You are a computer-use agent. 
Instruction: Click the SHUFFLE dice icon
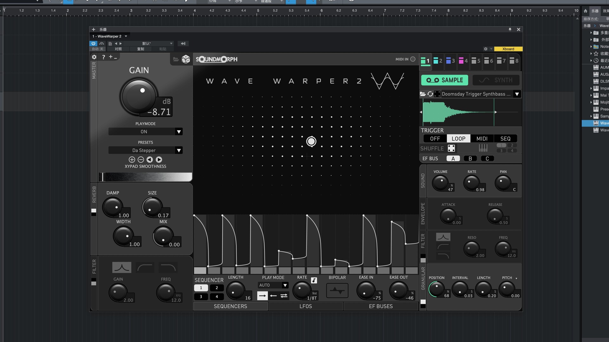pyautogui.click(x=451, y=148)
